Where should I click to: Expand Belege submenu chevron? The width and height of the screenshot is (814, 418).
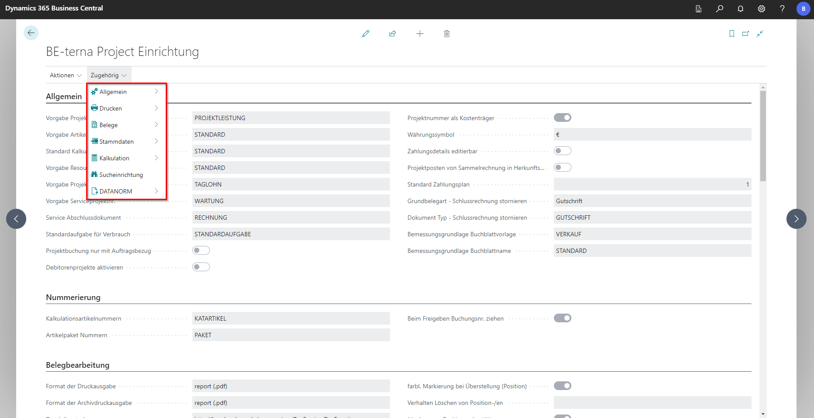(156, 124)
